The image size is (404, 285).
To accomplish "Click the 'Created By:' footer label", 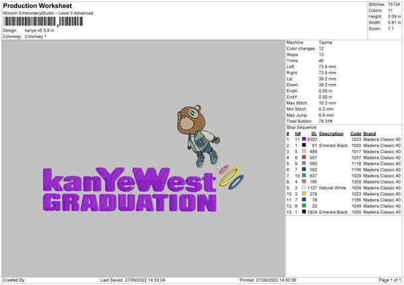I will tap(14, 280).
